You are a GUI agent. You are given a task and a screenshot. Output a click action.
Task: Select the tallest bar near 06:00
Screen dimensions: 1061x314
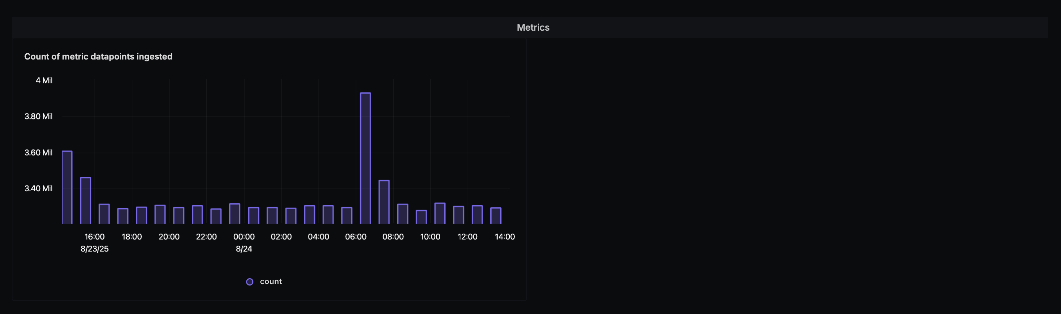click(x=365, y=158)
